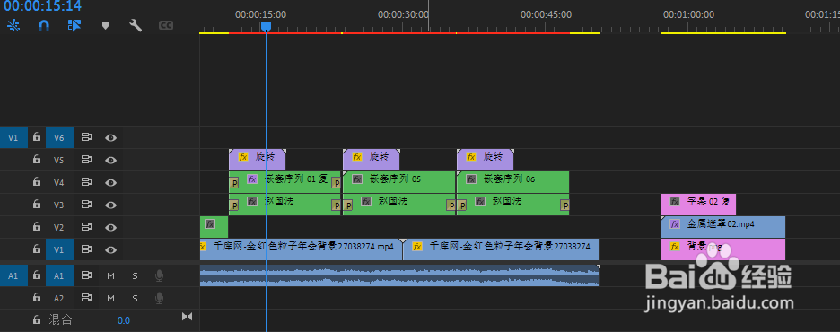This screenshot has width=840, height=332.
Task: Toggle lock on V3 track
Action: click(x=37, y=205)
